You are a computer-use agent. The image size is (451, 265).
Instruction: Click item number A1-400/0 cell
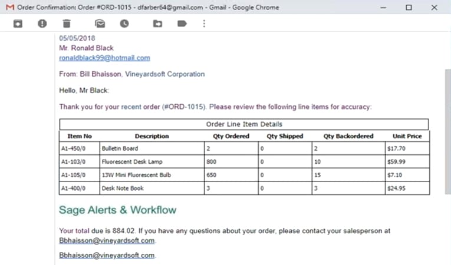tap(80, 188)
